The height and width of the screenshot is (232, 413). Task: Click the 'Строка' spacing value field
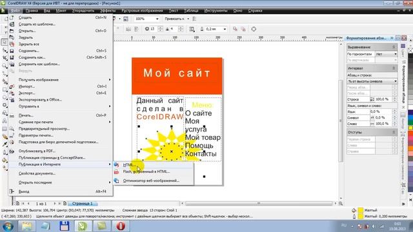[x=383, y=99]
